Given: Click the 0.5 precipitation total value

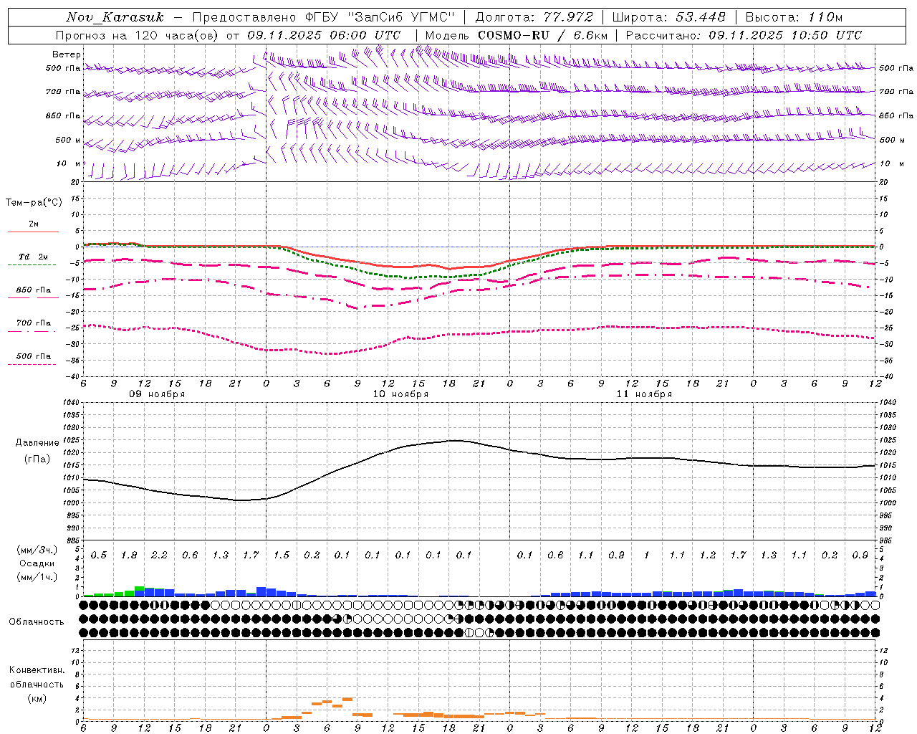Looking at the screenshot, I should pos(99,555).
